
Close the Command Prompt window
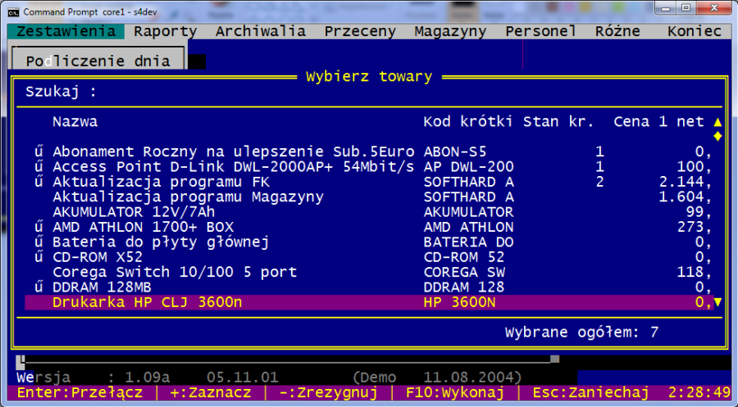[713, 8]
